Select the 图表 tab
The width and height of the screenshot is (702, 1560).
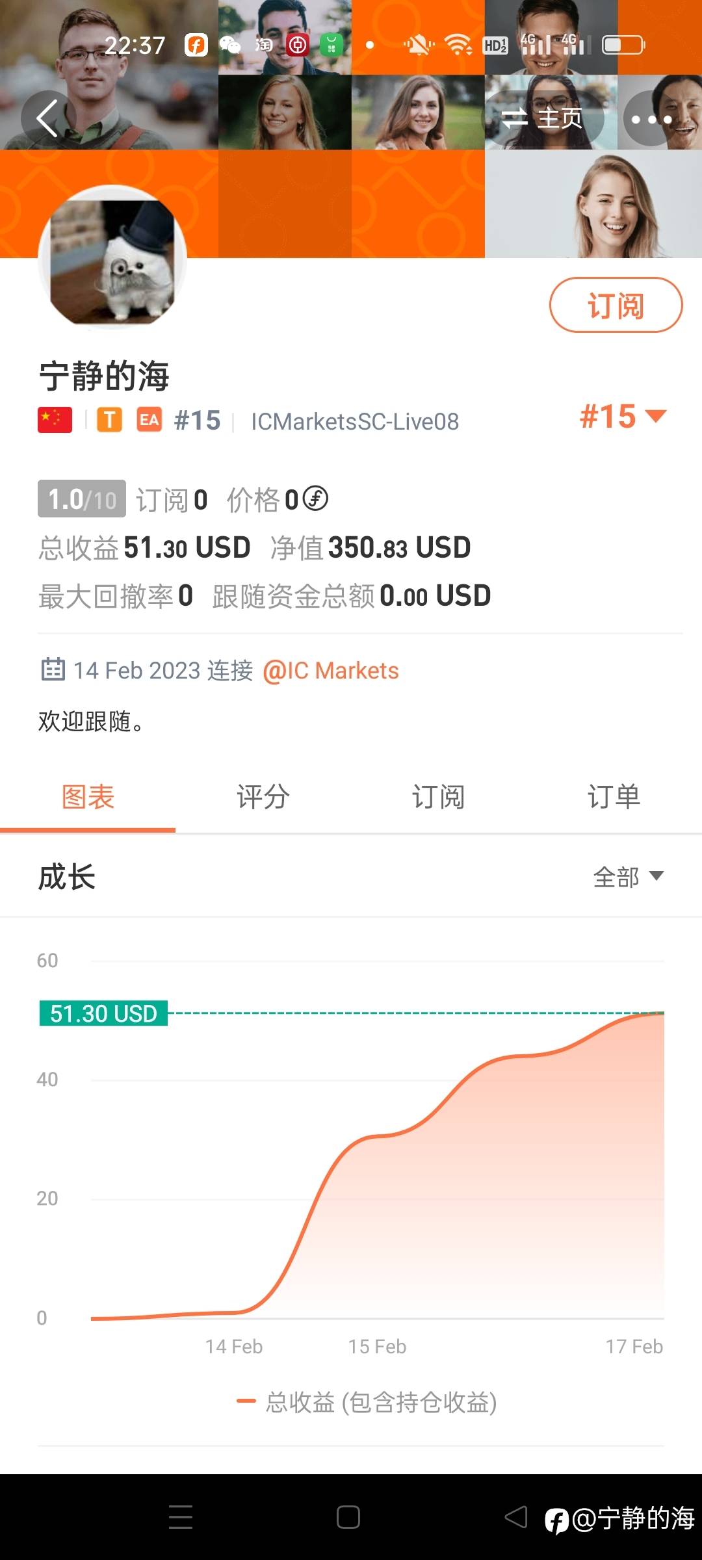(x=88, y=797)
